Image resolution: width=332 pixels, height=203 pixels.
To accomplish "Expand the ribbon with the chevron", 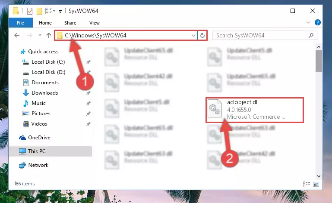I will coord(308,22).
